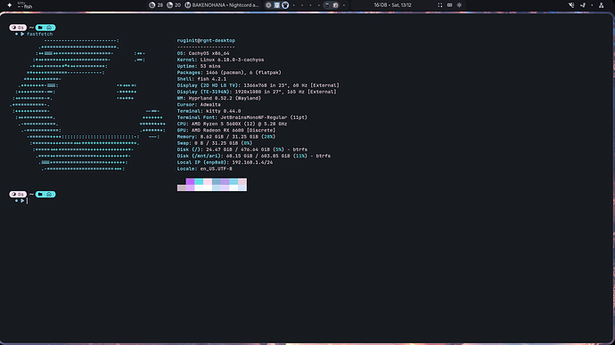Click the terminal cursor at empty prompt
Screen dimensions: 615x345
coord(27,201)
